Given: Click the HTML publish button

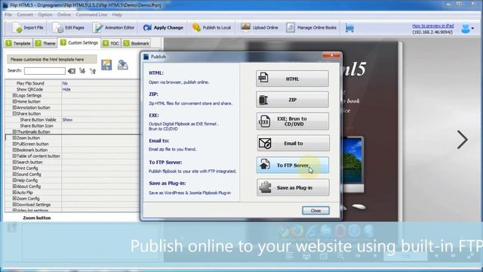Looking at the screenshot, I should coord(292,79).
